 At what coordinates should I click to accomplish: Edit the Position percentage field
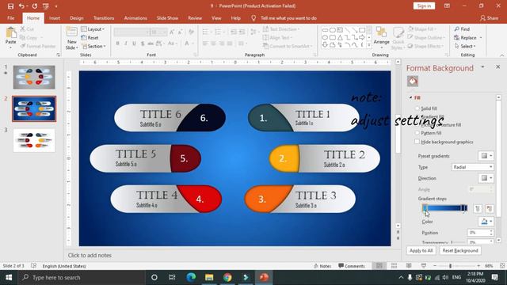tap(480, 232)
